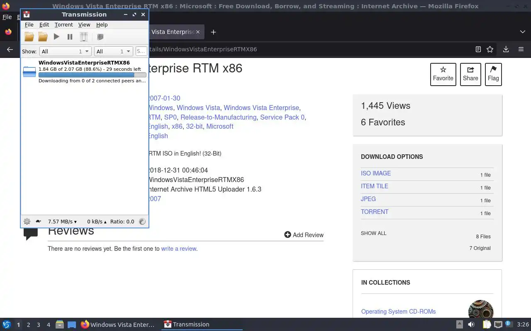Expand the first Show filter dropdown
This screenshot has width=531, height=331.
65,51
